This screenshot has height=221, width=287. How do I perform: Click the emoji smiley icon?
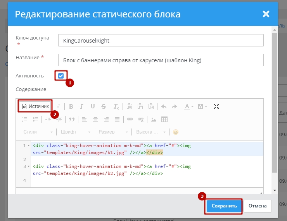tap(176, 132)
